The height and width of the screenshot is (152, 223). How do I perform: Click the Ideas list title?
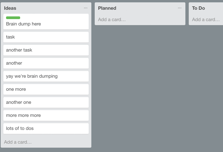[x=10, y=8]
